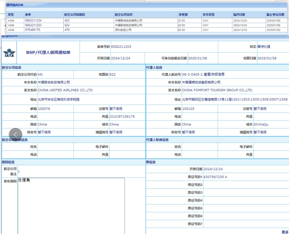Sort by 净差额 column header
This screenshot has width=289, height=234.
coord(183,15)
